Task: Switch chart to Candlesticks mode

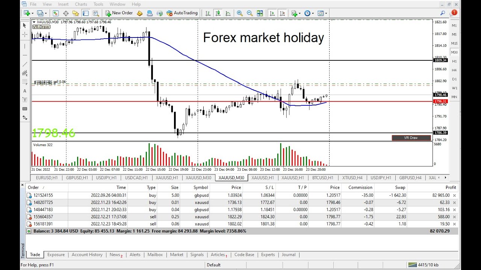Action: point(218,13)
